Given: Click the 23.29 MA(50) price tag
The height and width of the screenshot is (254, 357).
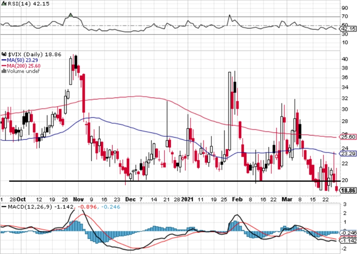Looking at the screenshot, I should (348, 154).
